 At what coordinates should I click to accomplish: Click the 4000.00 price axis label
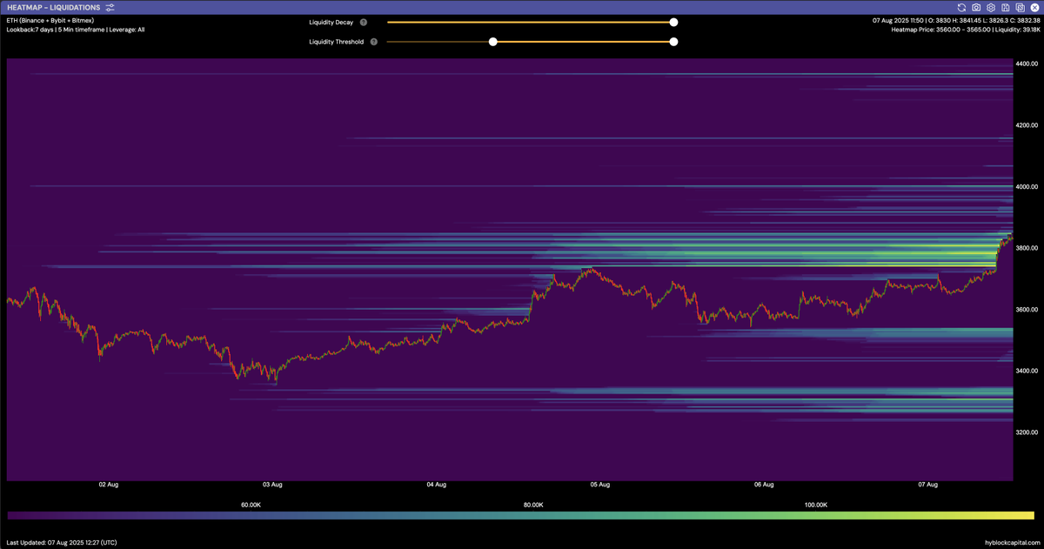click(1027, 187)
